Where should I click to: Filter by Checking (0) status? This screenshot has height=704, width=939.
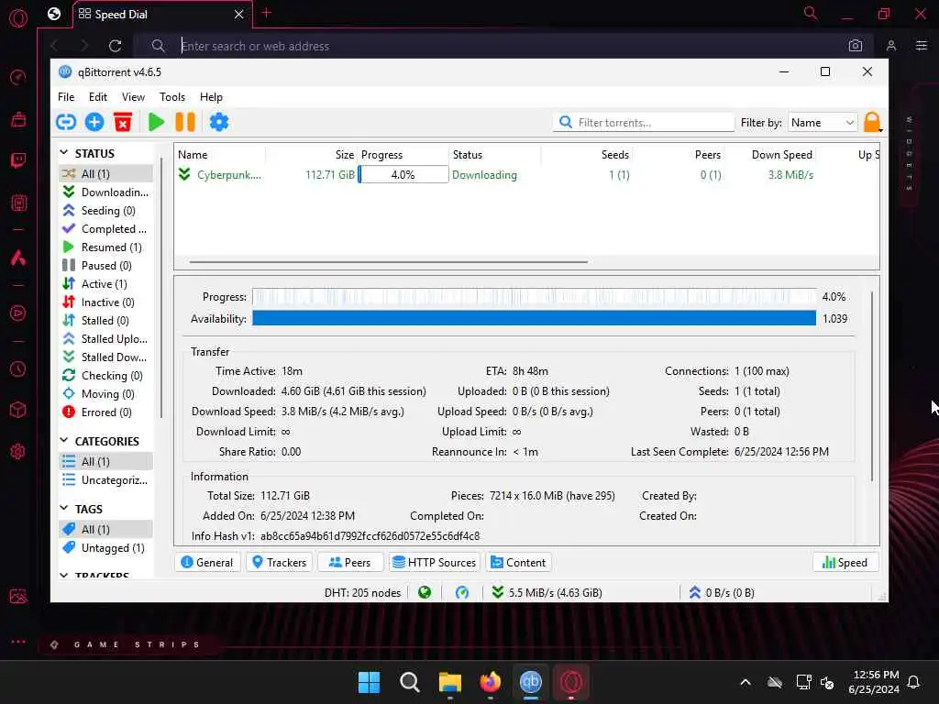click(x=106, y=375)
